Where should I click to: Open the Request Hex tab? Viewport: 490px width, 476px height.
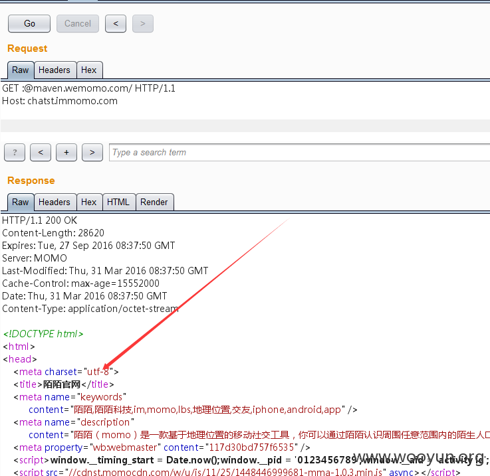[x=88, y=70]
